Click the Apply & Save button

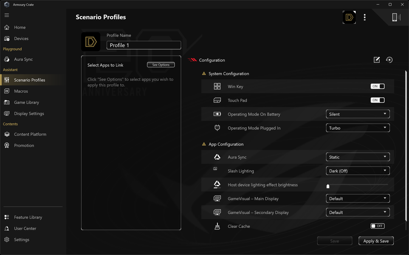376,241
